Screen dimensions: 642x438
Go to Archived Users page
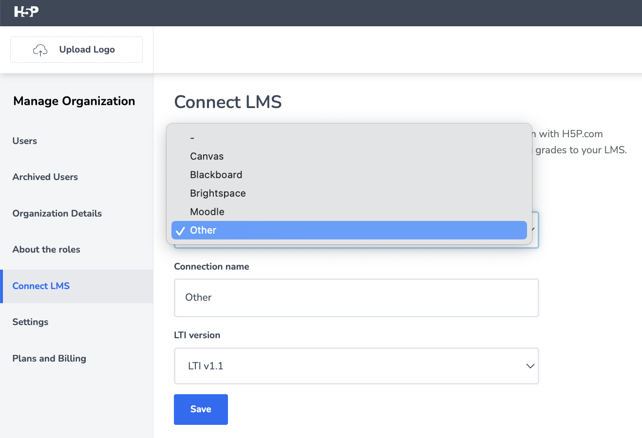tap(45, 177)
